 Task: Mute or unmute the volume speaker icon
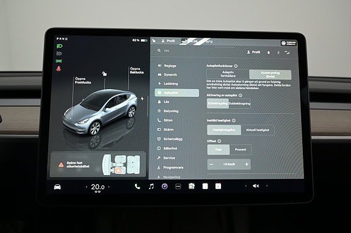point(256,186)
